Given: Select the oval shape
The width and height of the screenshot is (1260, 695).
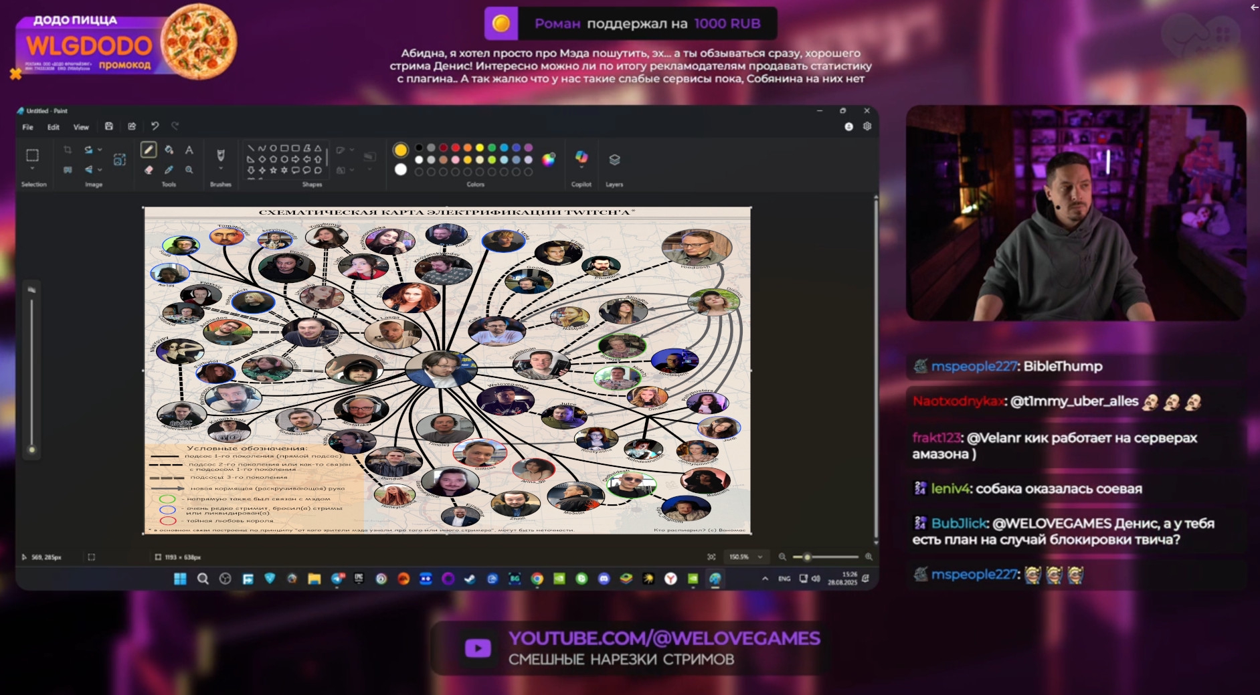Looking at the screenshot, I should [x=273, y=148].
